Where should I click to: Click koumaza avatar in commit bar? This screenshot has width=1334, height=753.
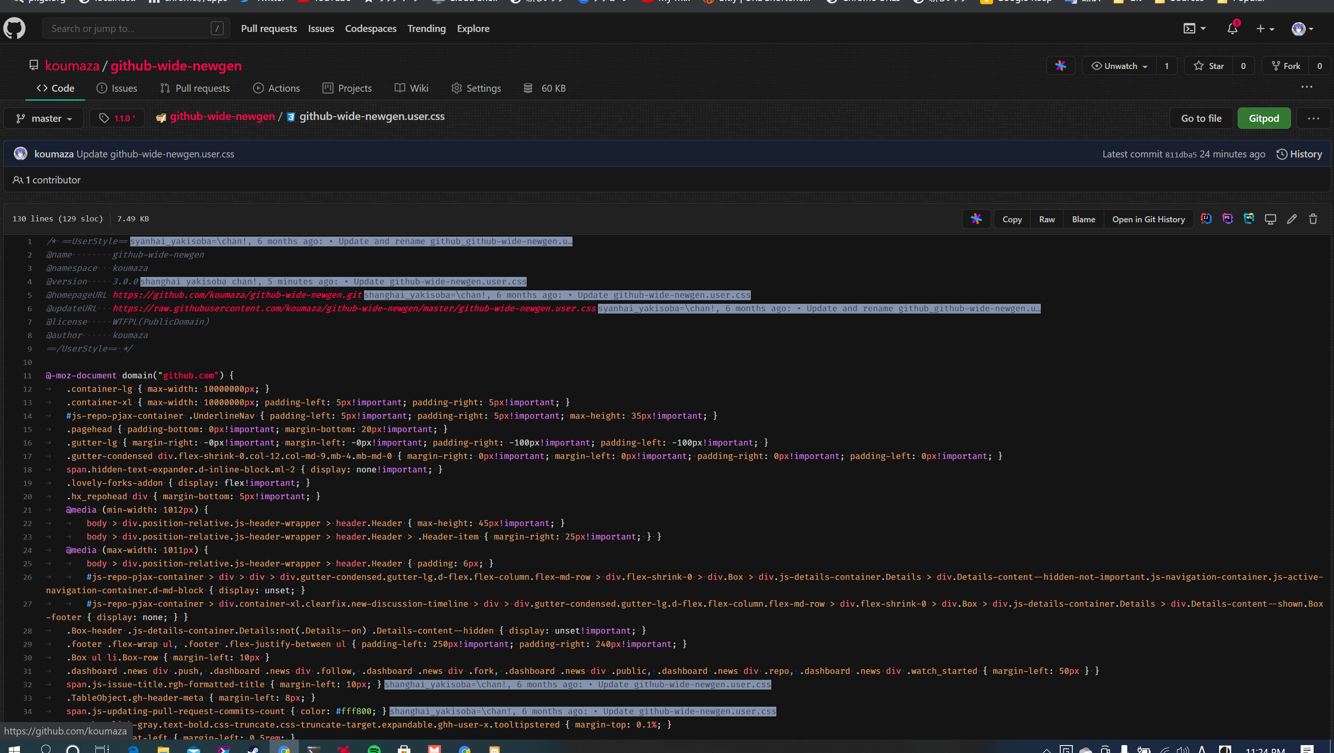(21, 154)
